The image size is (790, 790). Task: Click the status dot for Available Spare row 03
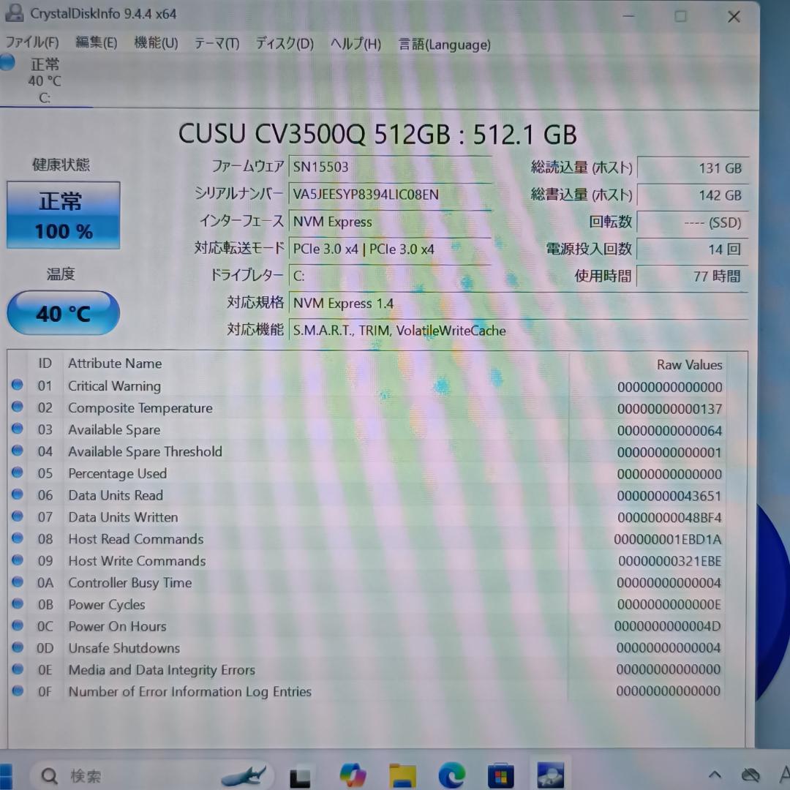(18, 428)
